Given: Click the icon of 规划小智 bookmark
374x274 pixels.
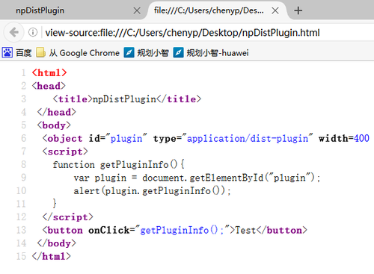Looking at the screenshot, I should (129, 53).
